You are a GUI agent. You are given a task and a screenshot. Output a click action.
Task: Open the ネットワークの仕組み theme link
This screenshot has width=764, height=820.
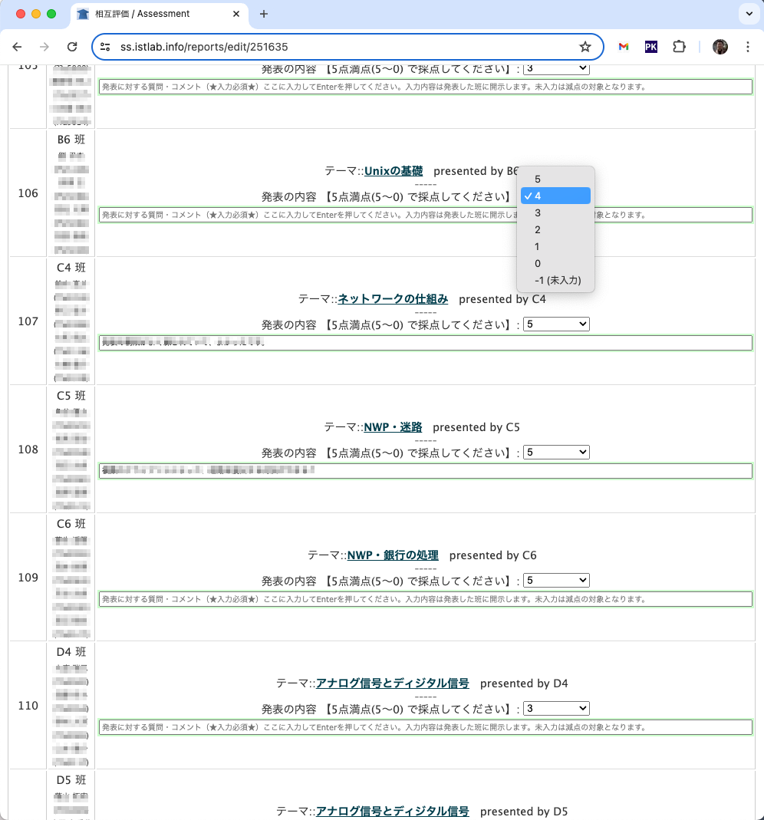(x=393, y=299)
